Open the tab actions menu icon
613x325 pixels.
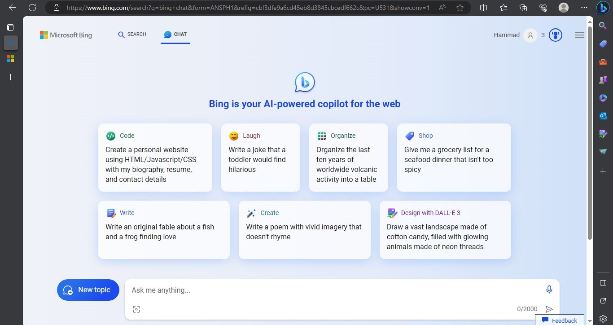(11, 27)
